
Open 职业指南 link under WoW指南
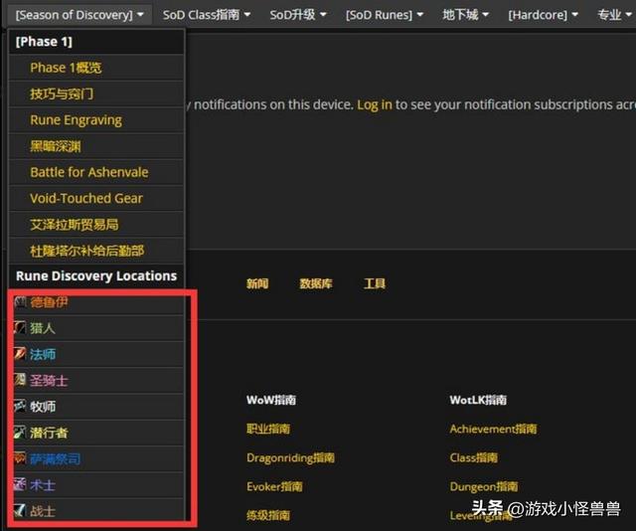[268, 429]
